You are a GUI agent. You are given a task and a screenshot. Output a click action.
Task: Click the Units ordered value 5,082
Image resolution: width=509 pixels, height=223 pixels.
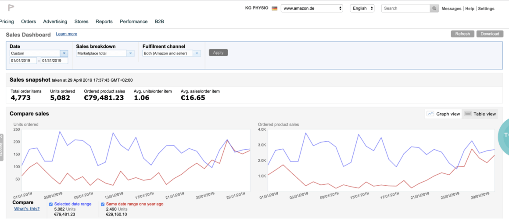(60, 97)
